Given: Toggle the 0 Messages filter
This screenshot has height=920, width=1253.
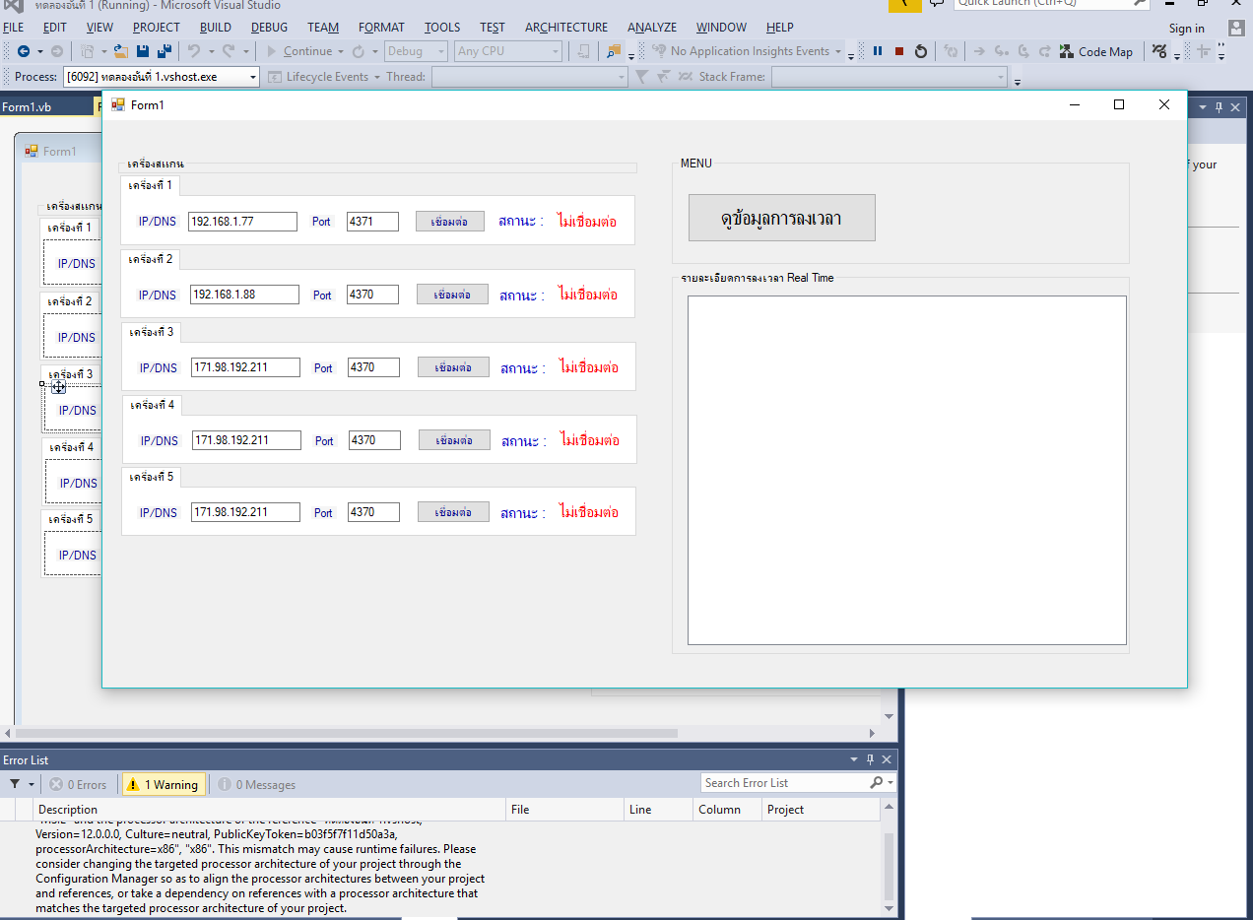Looking at the screenshot, I should point(256,785).
